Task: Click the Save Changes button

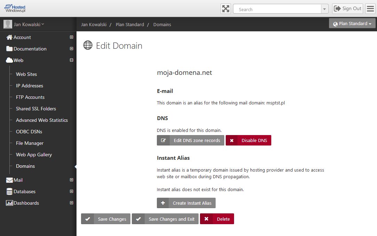Action: tap(105, 219)
